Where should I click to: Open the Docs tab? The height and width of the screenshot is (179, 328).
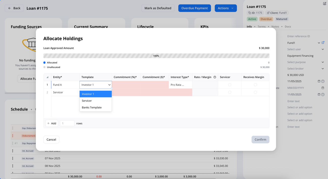pos(288,26)
